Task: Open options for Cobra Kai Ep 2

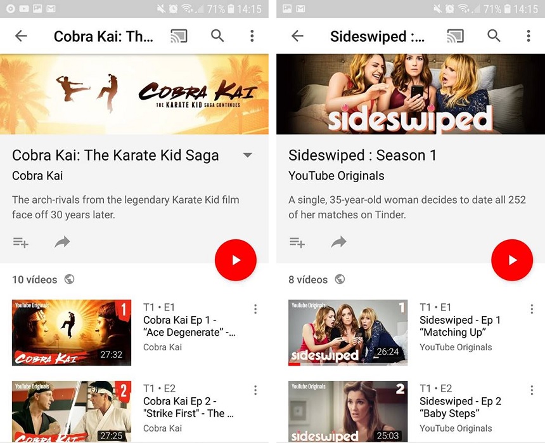Action: [x=255, y=390]
